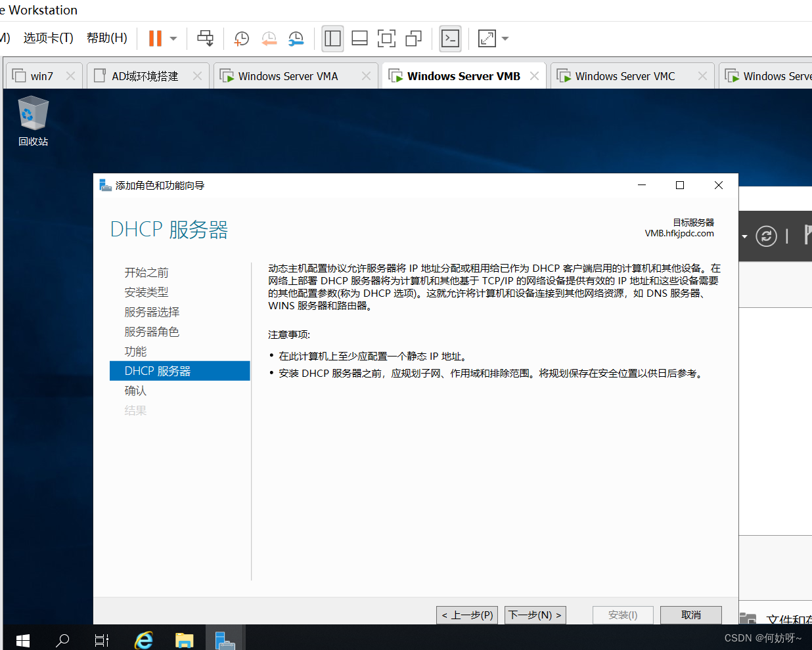This screenshot has width=812, height=650.
Task: Click the Server Manager refresh icon
Action: tap(766, 236)
